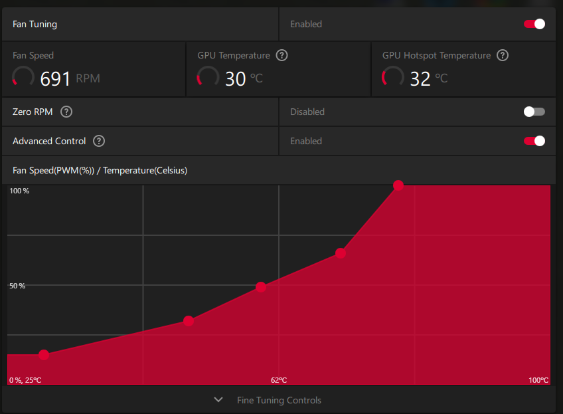Open the GPU Temperature help icon
This screenshot has height=414, width=563.
[282, 55]
